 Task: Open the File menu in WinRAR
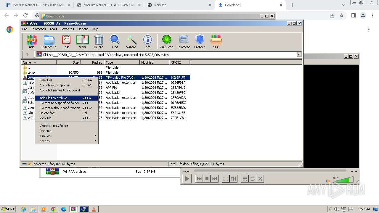pos(25,29)
